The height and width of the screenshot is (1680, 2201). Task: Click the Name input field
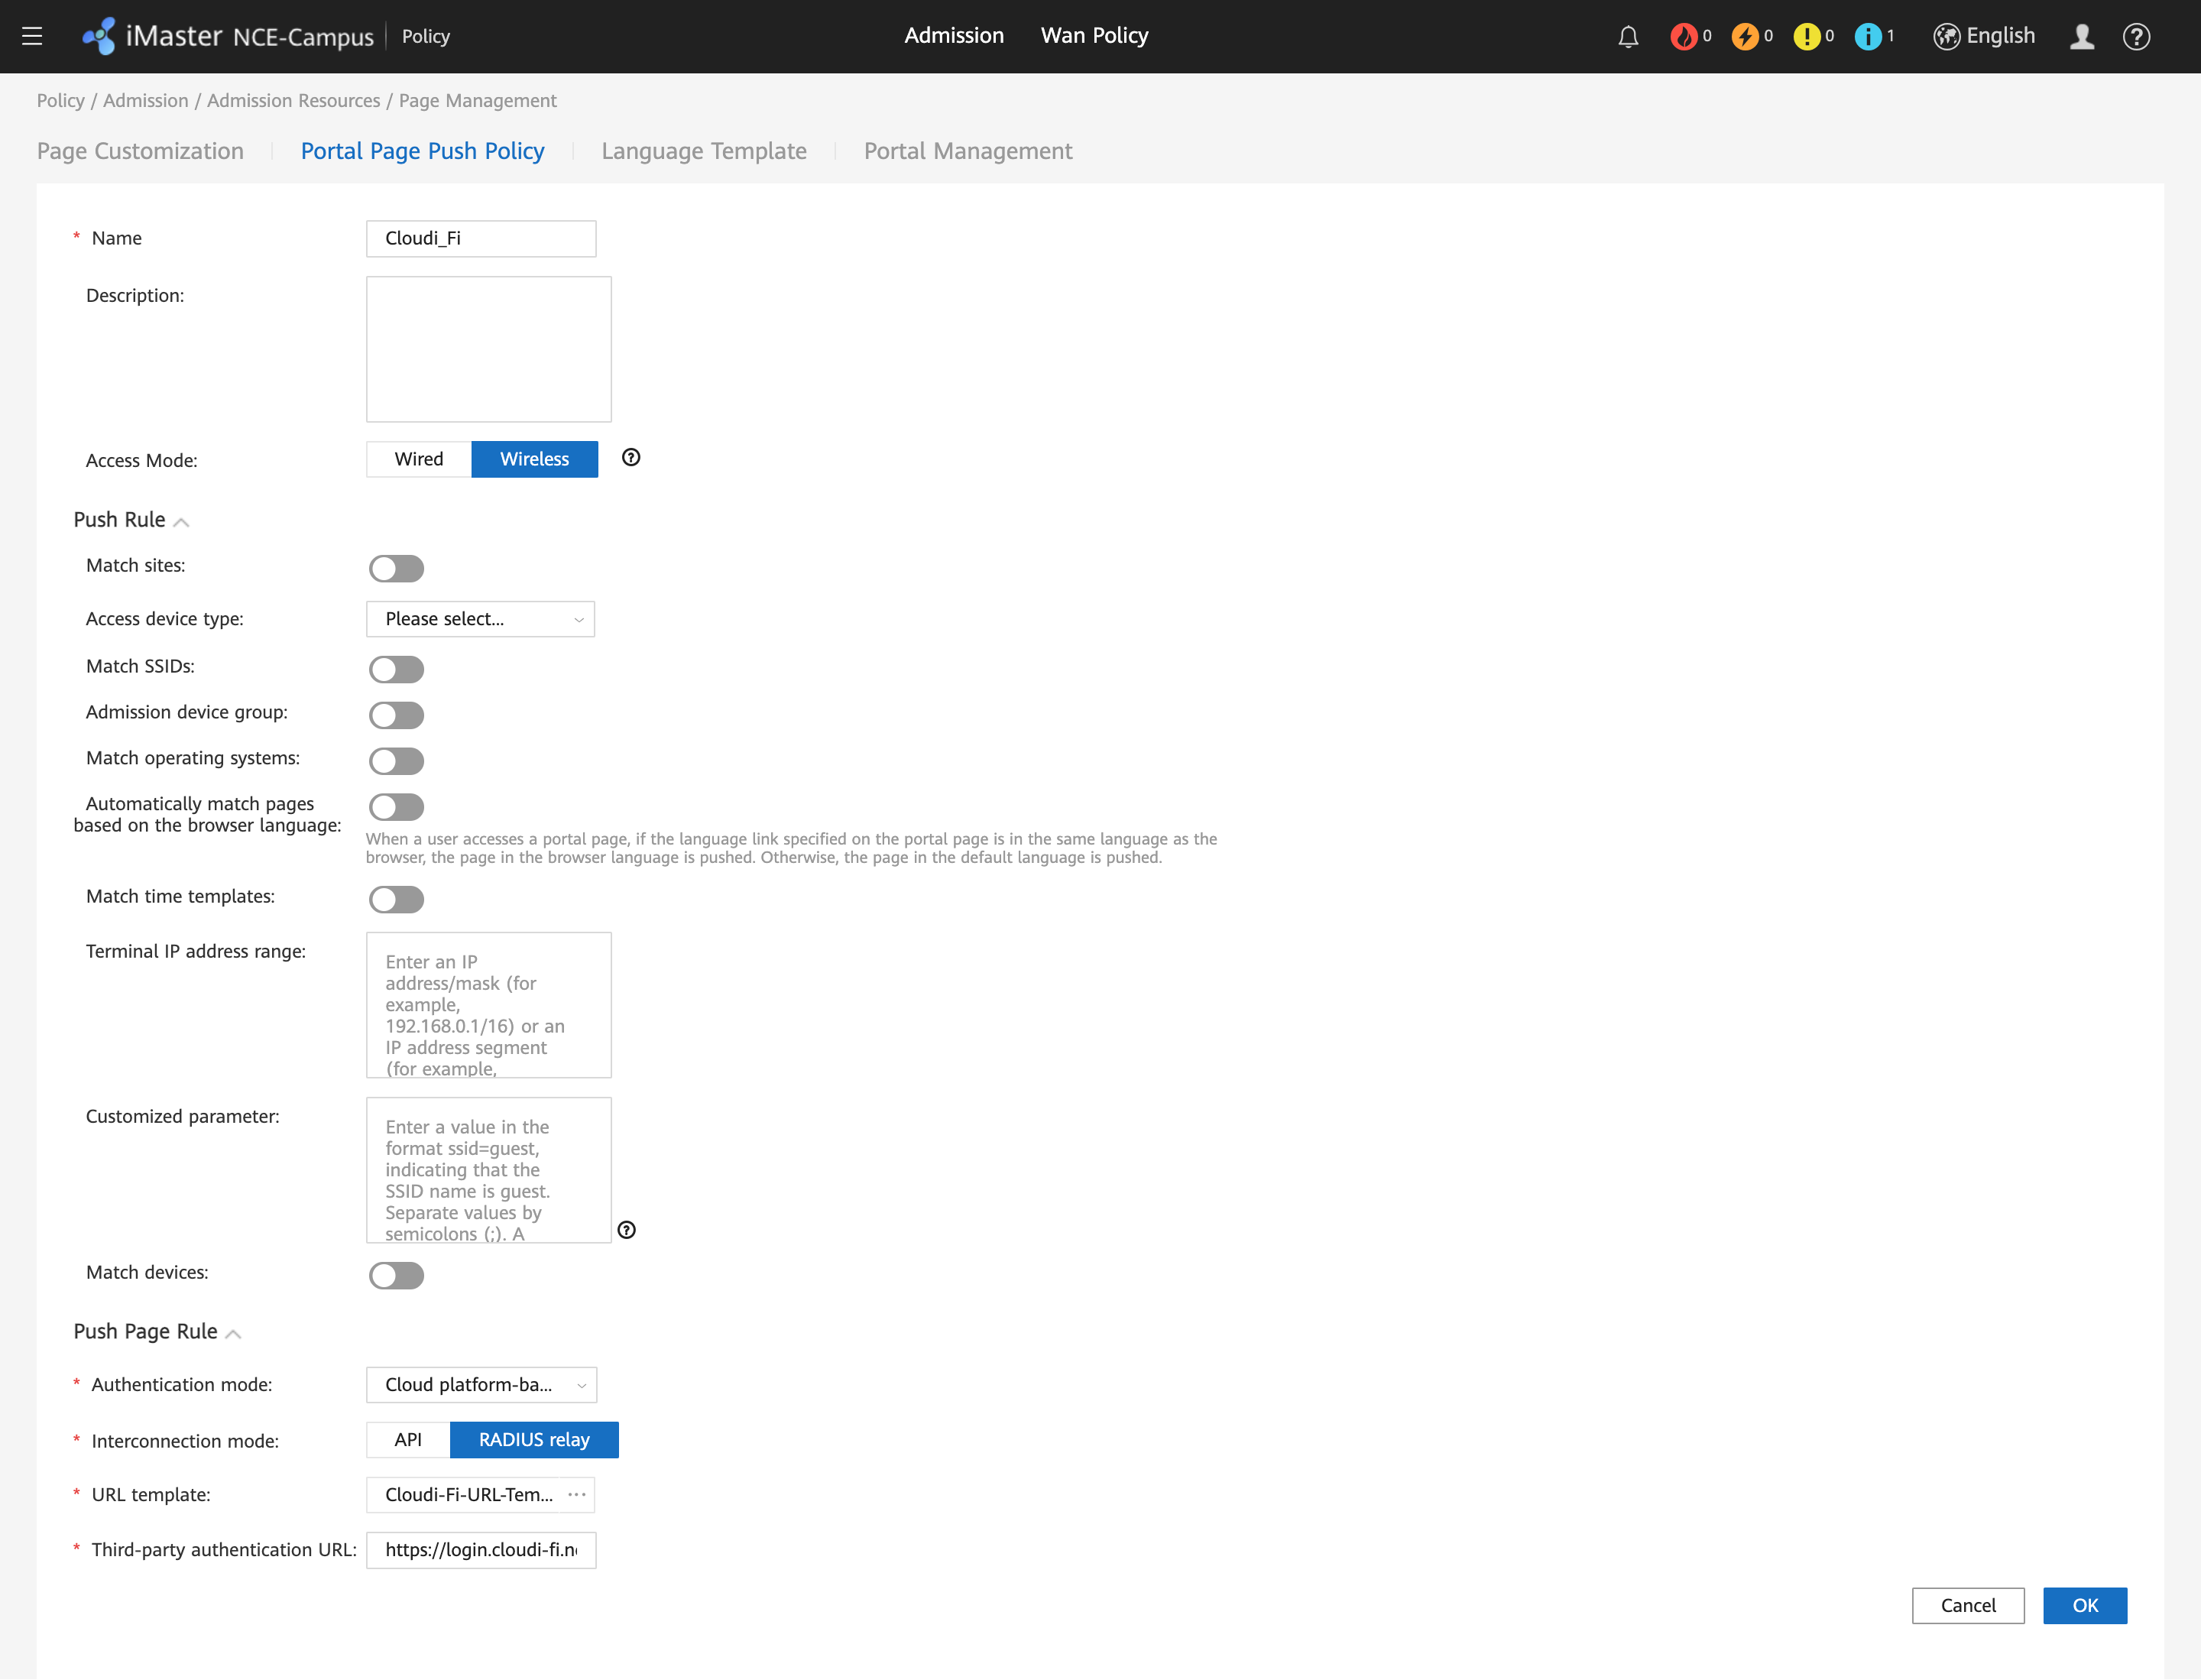tap(481, 238)
